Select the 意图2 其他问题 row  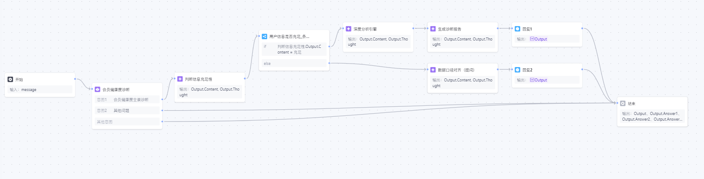pos(127,111)
